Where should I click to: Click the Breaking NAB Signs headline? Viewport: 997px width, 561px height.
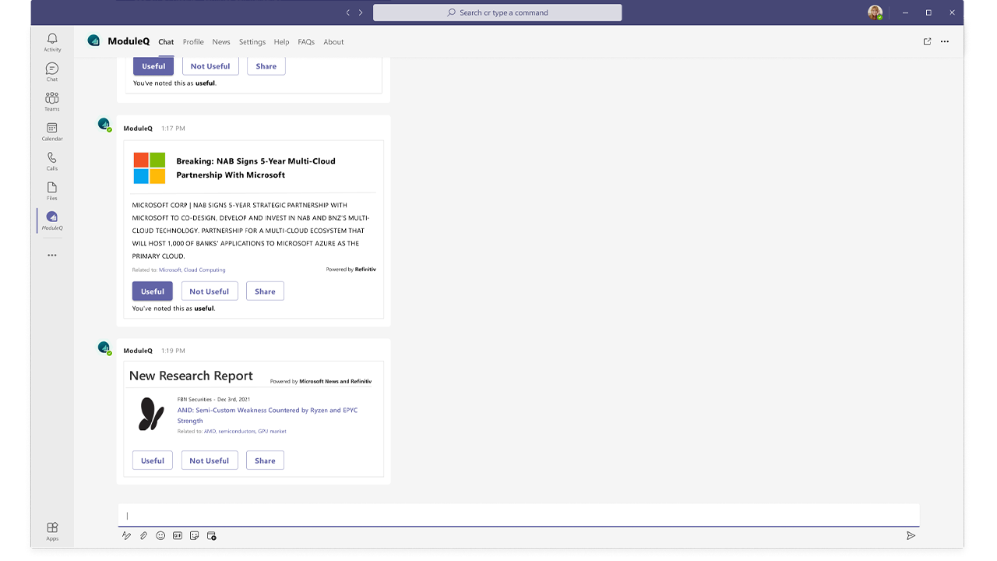pos(255,168)
